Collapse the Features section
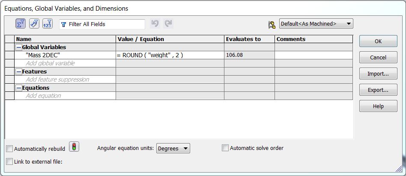 tap(19, 72)
